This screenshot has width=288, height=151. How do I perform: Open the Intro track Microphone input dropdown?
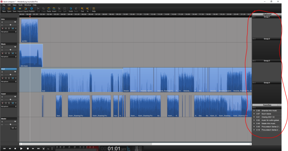pyautogui.click(x=16, y=32)
